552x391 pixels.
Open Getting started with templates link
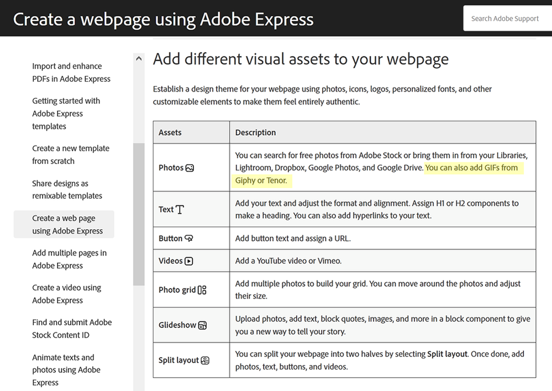pos(66,113)
